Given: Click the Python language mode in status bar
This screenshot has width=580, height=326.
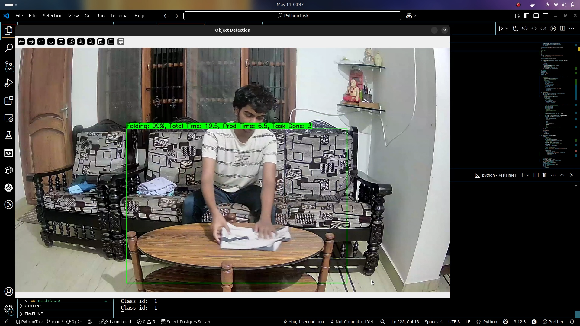Looking at the screenshot, I should [x=490, y=322].
